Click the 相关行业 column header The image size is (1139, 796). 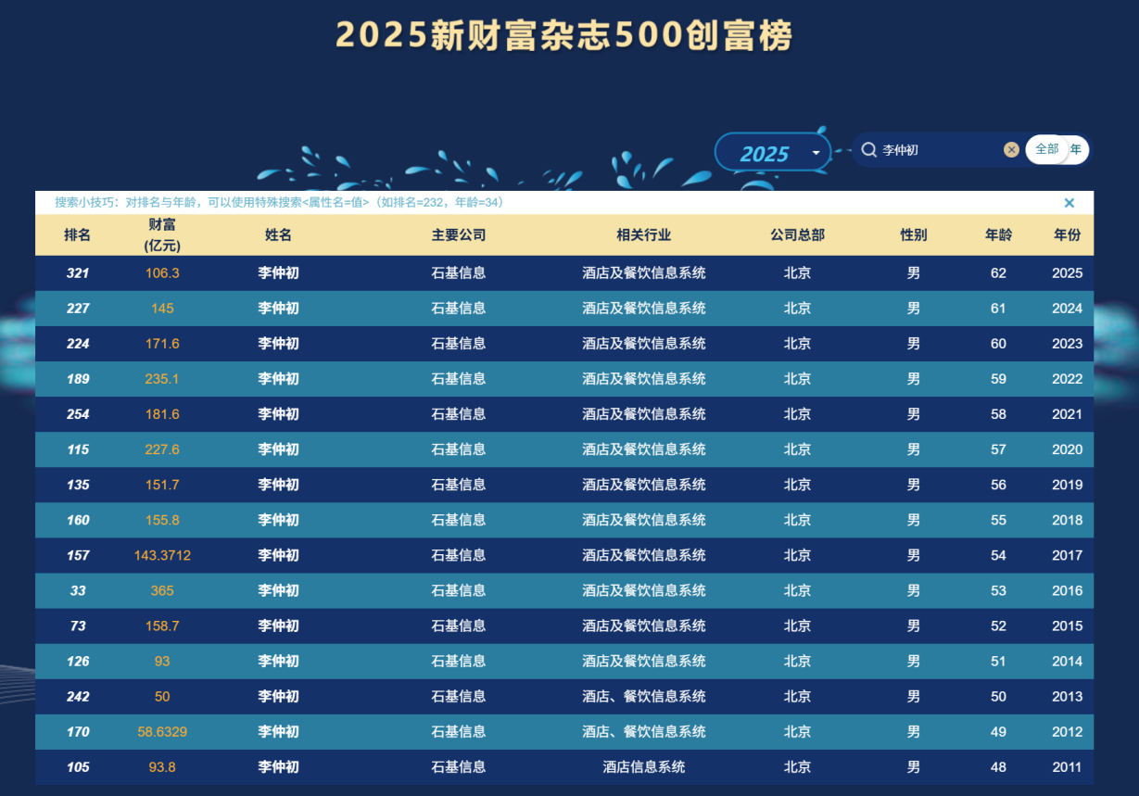tap(644, 235)
